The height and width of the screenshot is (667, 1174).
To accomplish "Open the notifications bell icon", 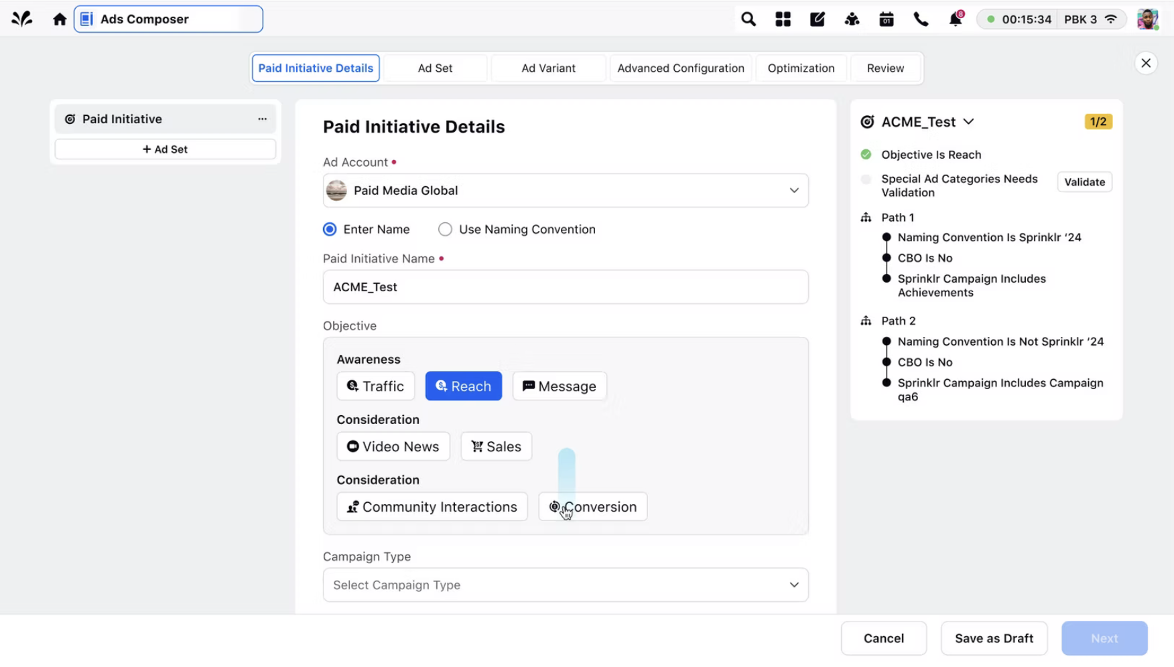I will (956, 19).
